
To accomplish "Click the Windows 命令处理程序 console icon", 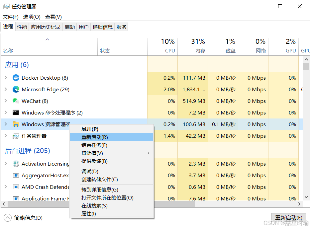I will (16, 113).
